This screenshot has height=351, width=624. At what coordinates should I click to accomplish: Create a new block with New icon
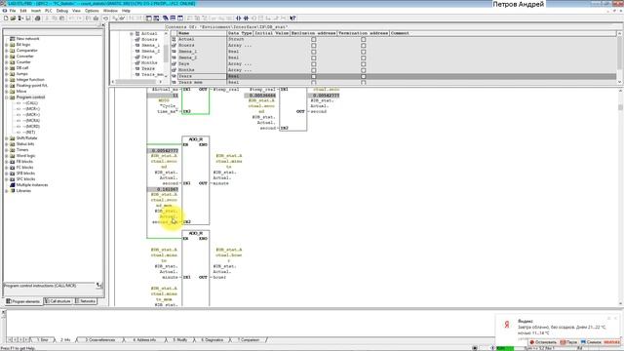(x=6, y=19)
